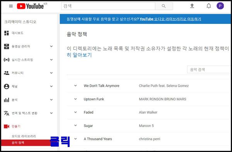Click artist Alan Walker
This screenshot has width=232, height=152.
[x=148, y=112]
